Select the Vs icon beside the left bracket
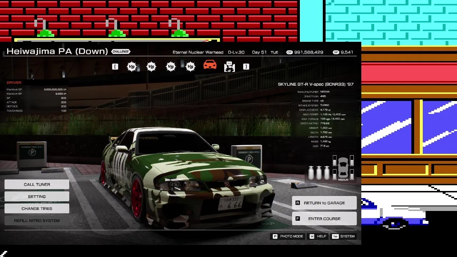 coord(132,67)
